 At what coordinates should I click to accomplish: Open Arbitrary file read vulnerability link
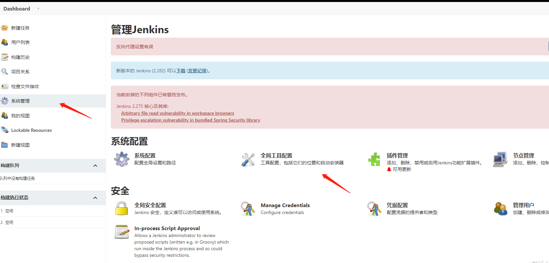pyautogui.click(x=178, y=113)
